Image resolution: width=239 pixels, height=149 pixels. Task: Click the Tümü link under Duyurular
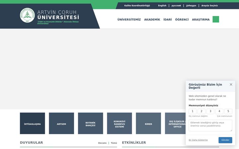click(114, 143)
